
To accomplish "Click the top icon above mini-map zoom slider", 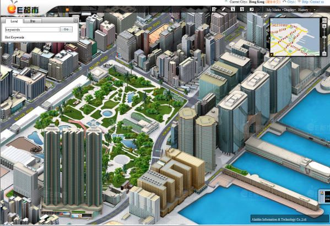I will tap(324, 20).
